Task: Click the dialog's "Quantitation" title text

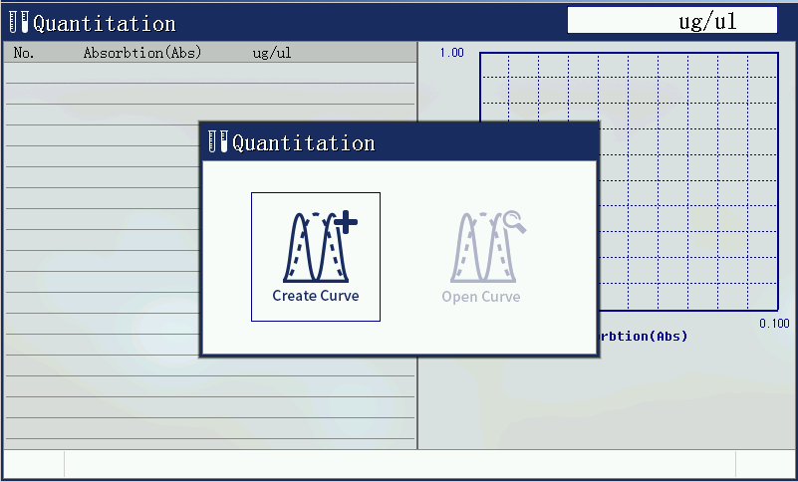Action: coord(304,143)
